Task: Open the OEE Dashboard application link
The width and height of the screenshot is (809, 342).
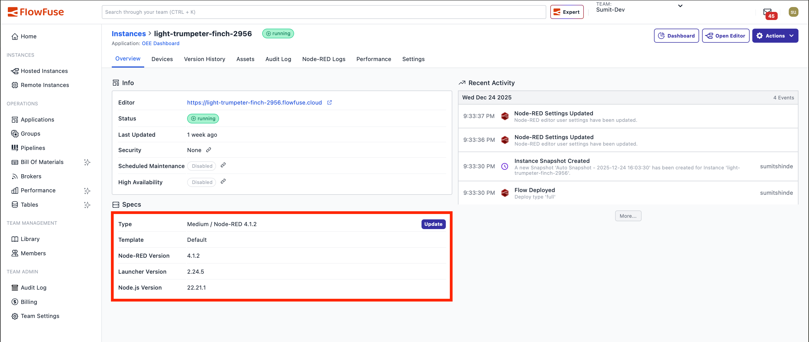Action: [160, 43]
